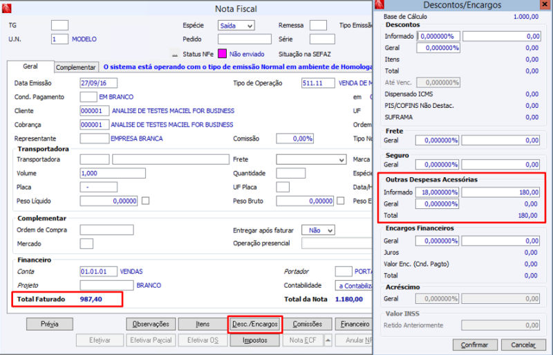Open the Financeiro button
This screenshot has width=553, height=355.
(x=354, y=325)
